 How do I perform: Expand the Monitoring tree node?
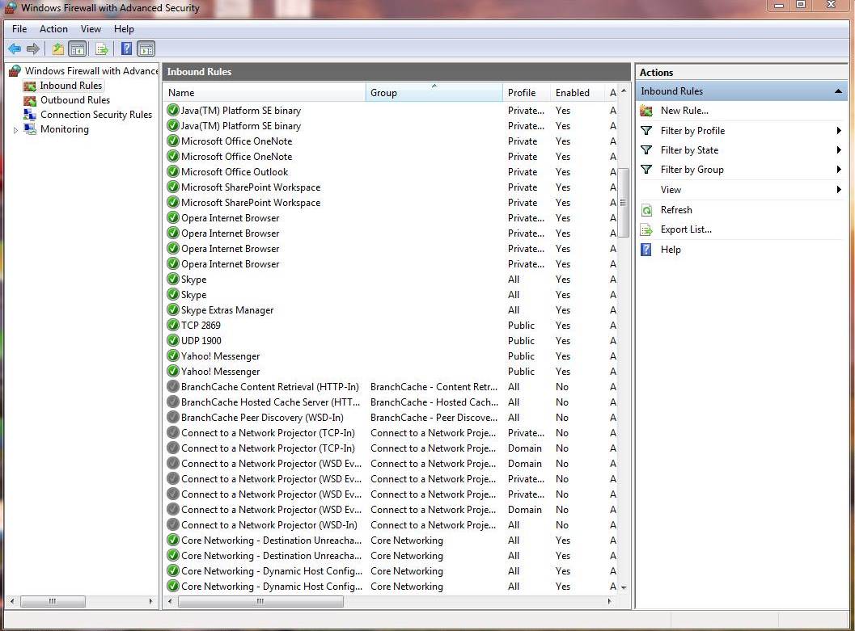15,130
